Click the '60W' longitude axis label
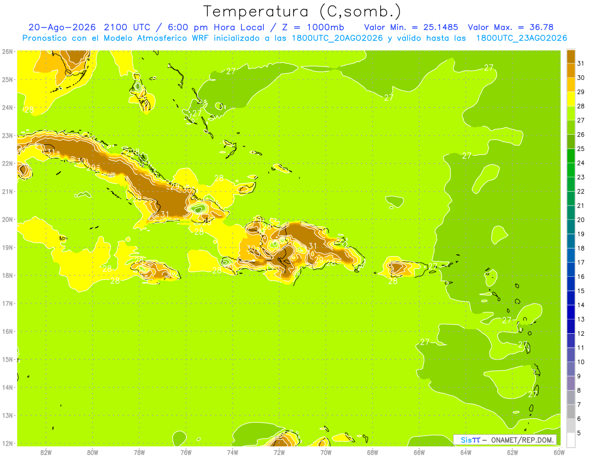This screenshot has width=594, height=459. tap(559, 452)
